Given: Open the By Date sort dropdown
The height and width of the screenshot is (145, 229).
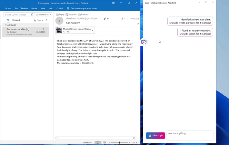Looking at the screenshot, I should click(39, 20).
